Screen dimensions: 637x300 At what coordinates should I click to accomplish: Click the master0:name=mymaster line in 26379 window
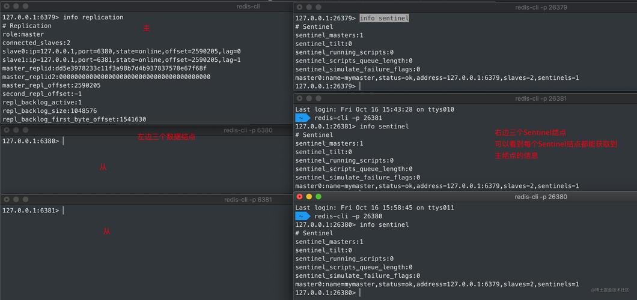[x=437, y=78]
